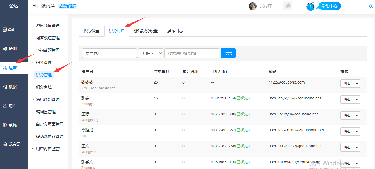The image size is (375, 169).
Task: Click email user_cbyxyiuwj@edusoho.net
Action: pos(295,98)
